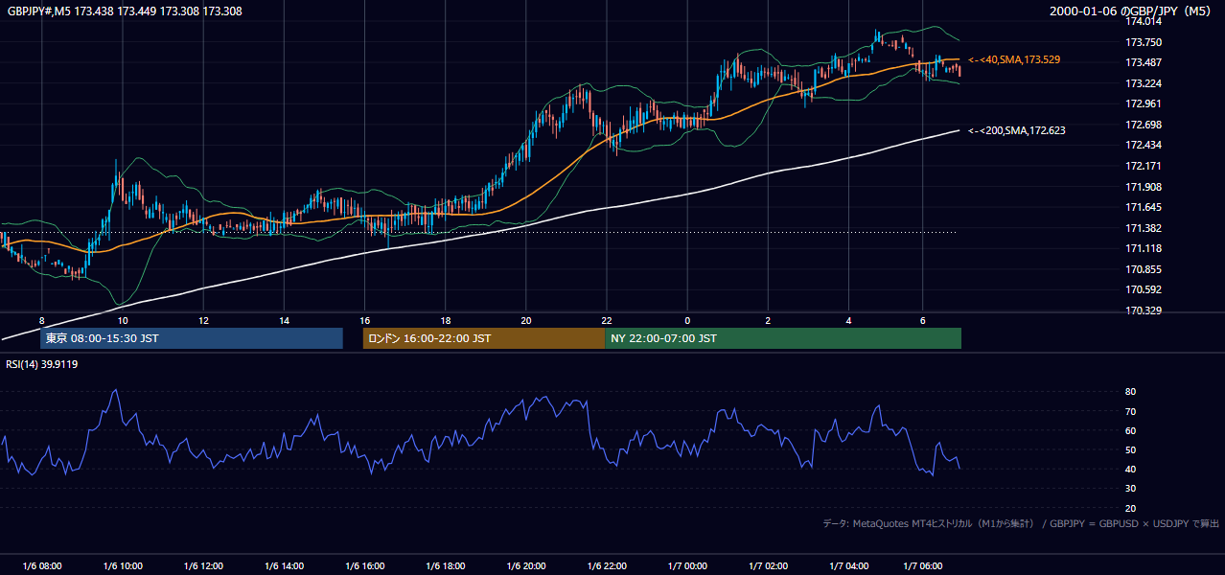Click the hour label 12 under the price chart

203,320
